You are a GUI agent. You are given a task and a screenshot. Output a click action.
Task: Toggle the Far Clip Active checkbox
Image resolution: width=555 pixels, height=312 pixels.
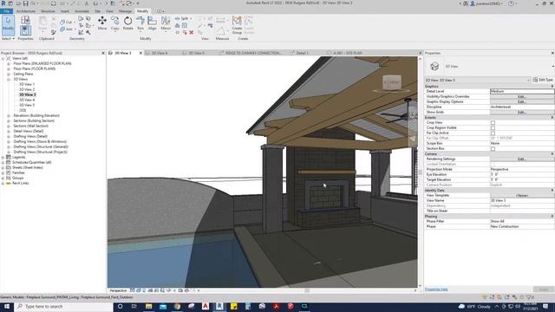coord(493,133)
